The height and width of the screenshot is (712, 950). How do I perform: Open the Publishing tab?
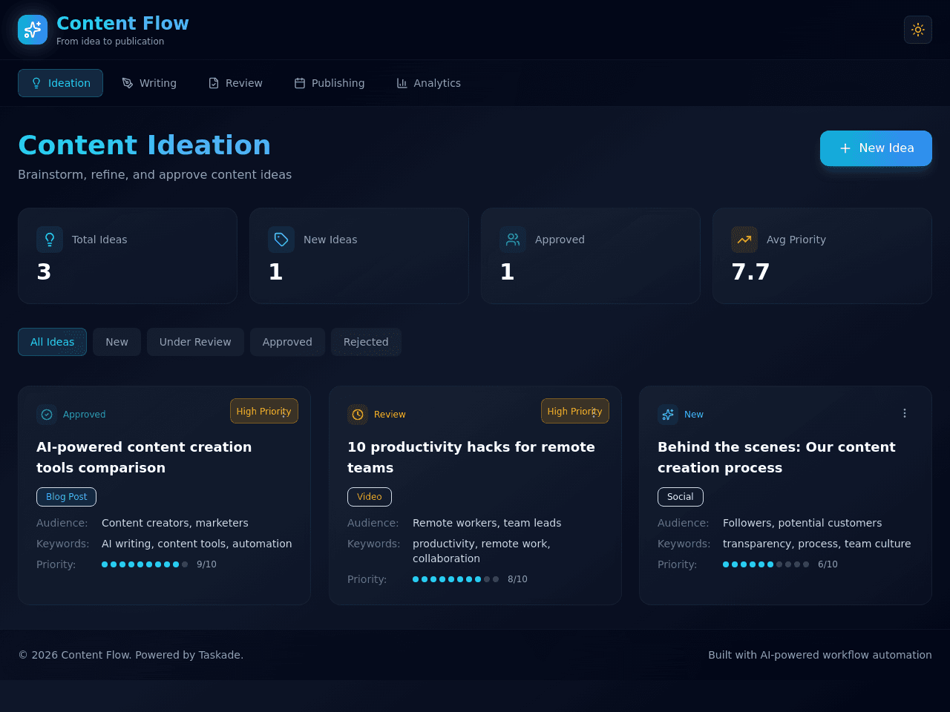(x=330, y=83)
